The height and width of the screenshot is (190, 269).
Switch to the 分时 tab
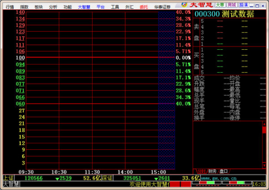[x=201, y=171]
